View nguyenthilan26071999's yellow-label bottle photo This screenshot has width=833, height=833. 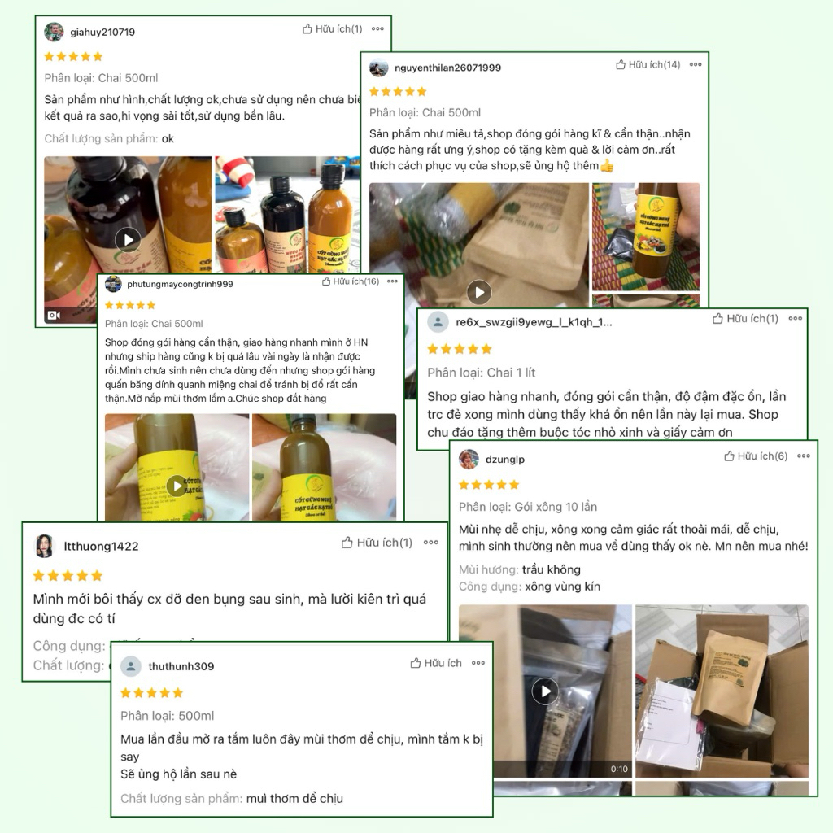point(646,237)
